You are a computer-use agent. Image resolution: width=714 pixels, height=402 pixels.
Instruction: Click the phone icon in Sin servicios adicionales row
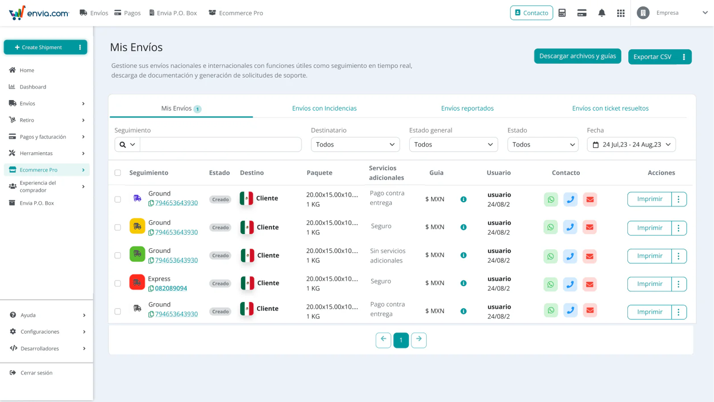coord(570,256)
